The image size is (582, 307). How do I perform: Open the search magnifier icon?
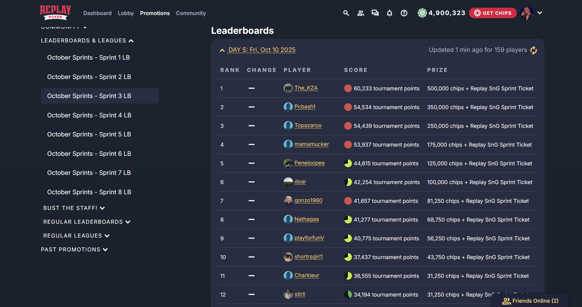coord(346,13)
